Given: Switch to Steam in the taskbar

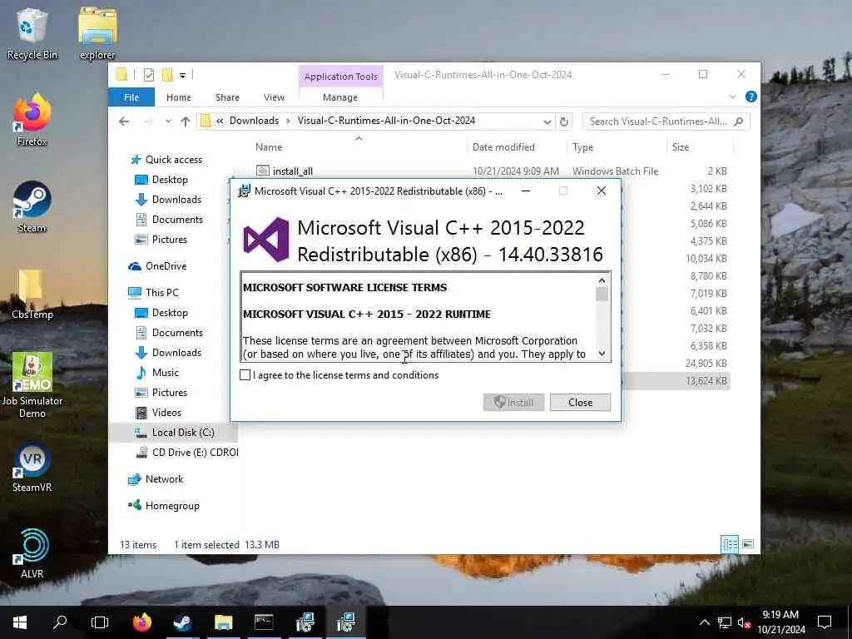Looking at the screenshot, I should (182, 622).
